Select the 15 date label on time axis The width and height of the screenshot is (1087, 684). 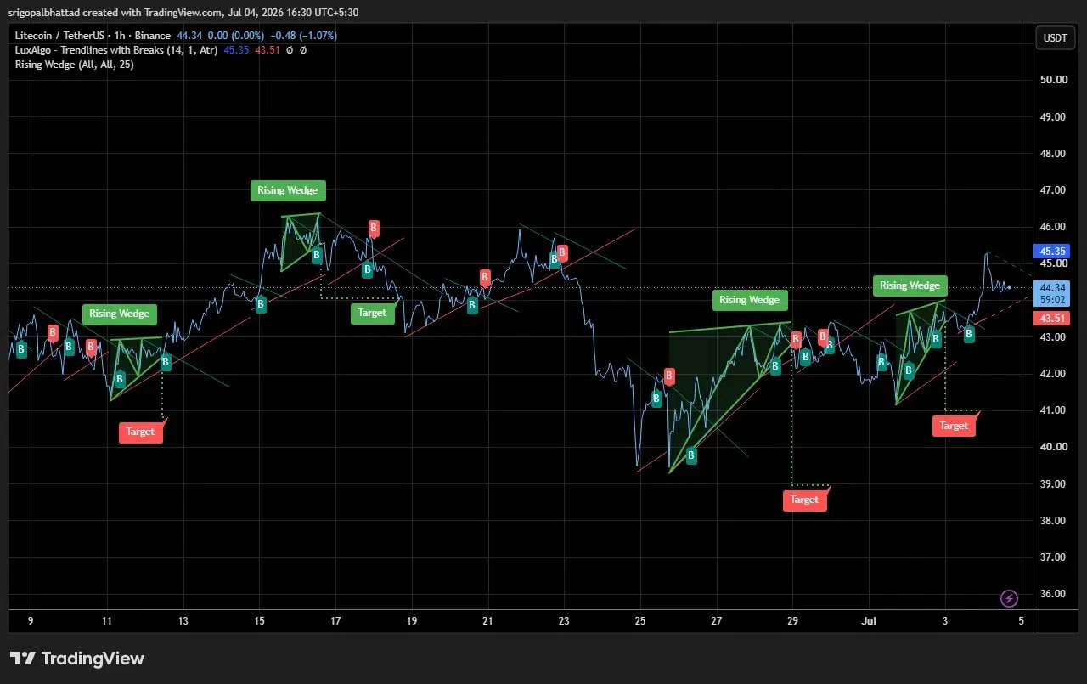pyautogui.click(x=259, y=621)
